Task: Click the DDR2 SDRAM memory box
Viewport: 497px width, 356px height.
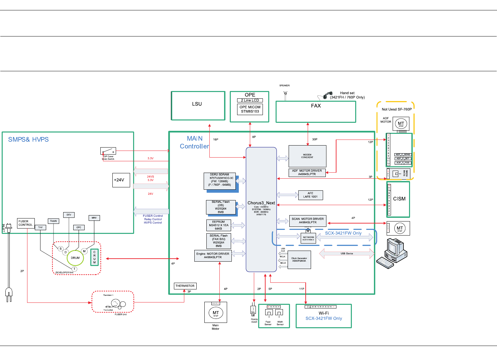Action: pyautogui.click(x=219, y=181)
